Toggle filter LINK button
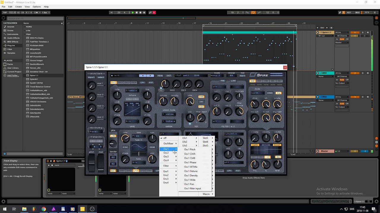Image resolution: width=380 pixels, height=213 pixels. (x=233, y=81)
